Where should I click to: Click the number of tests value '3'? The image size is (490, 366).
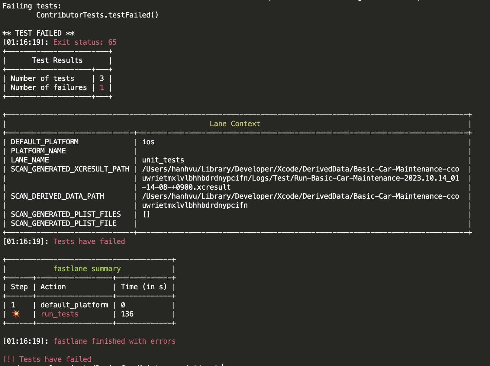pos(102,79)
